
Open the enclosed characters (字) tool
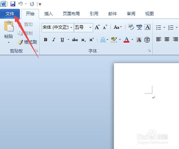[x=147, y=40]
